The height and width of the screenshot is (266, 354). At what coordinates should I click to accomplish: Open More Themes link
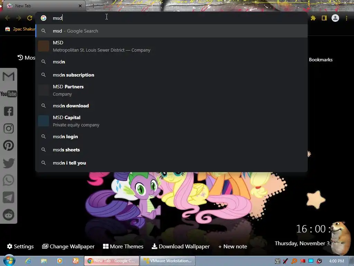coord(123,246)
